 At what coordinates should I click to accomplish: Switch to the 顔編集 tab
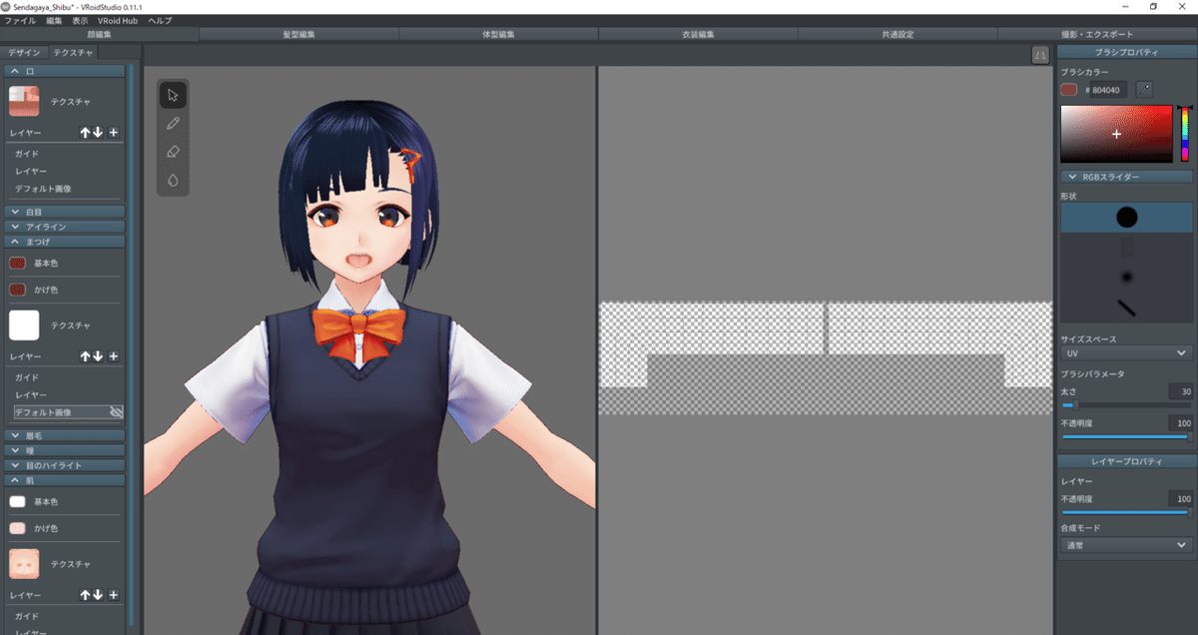pos(100,34)
